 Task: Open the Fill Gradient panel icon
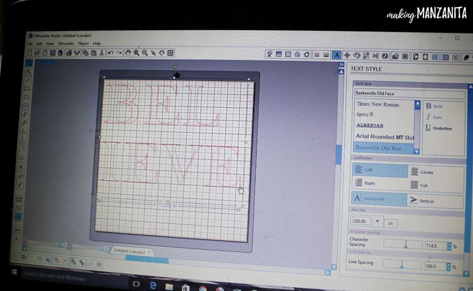(x=278, y=54)
